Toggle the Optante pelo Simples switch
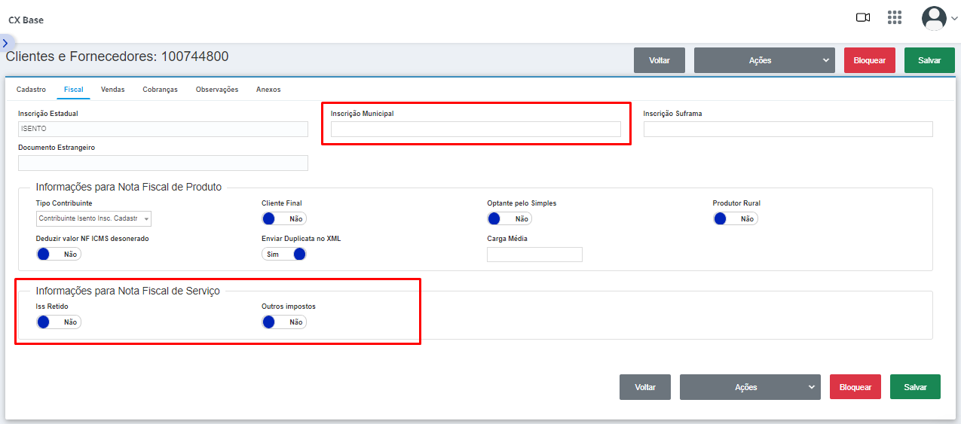The image size is (961, 424). [510, 218]
